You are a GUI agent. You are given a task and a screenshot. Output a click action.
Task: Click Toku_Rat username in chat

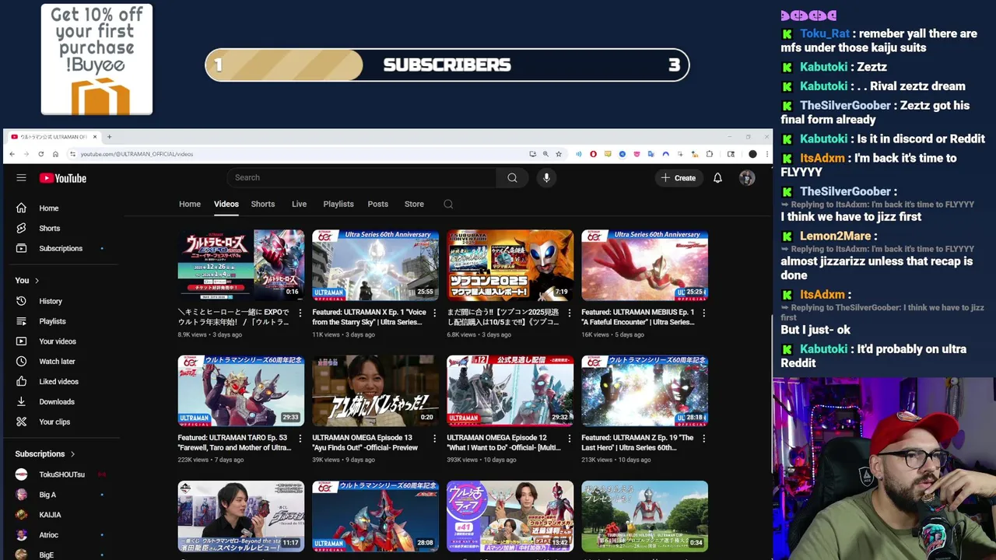click(x=825, y=33)
